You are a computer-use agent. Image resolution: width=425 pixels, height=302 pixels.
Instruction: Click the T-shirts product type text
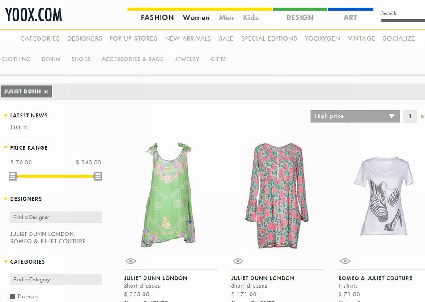[x=348, y=286]
